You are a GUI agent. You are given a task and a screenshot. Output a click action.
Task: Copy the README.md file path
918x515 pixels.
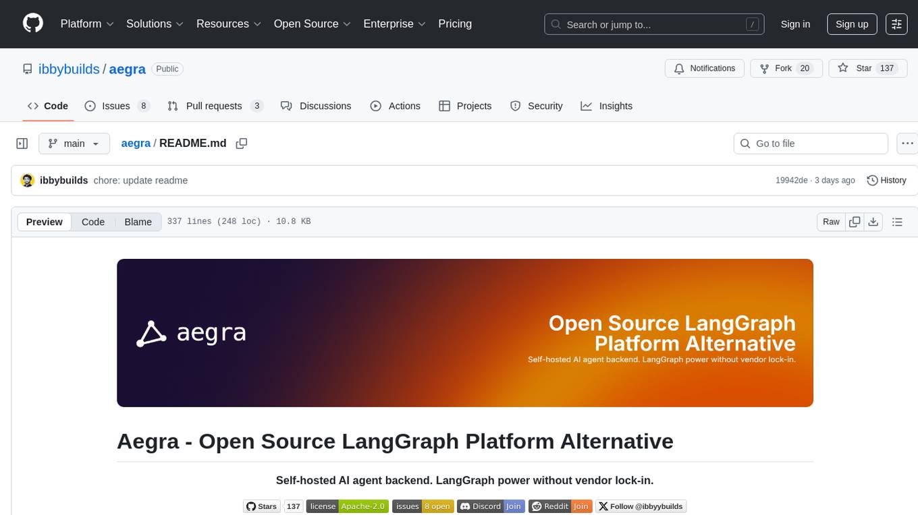pos(242,144)
